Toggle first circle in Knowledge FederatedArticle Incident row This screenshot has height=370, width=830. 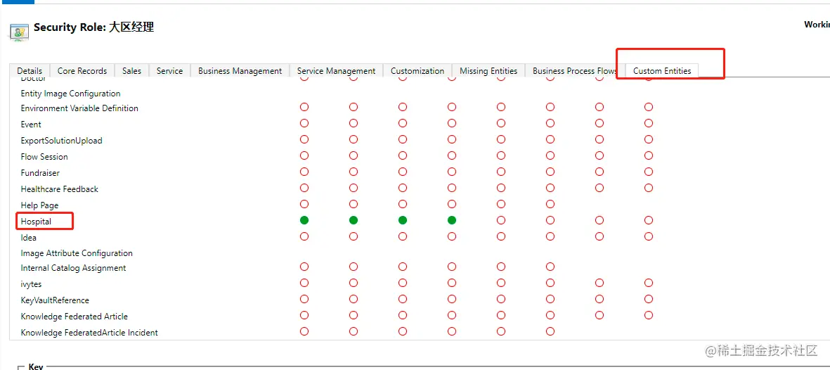click(304, 331)
